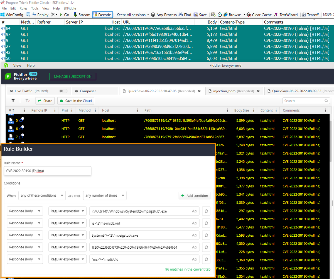Click the Browse button in Classic toolbar
Viewport: 334px width, 279px height.
point(232,15)
